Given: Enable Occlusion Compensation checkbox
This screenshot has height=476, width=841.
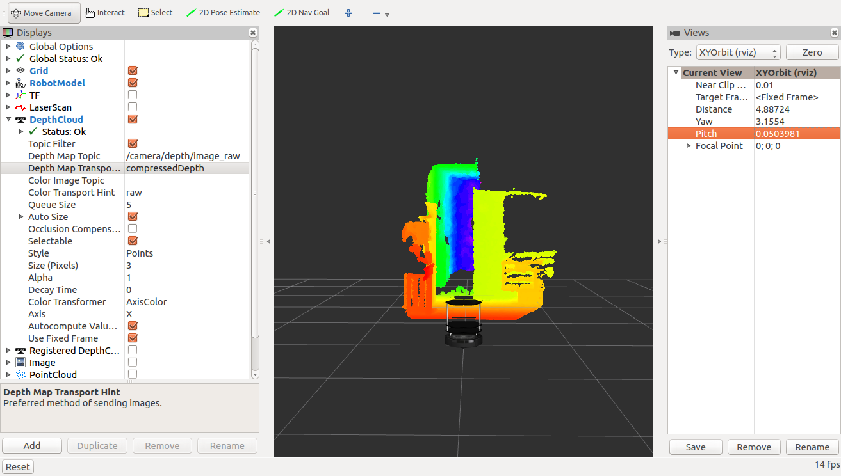Looking at the screenshot, I should (133, 228).
